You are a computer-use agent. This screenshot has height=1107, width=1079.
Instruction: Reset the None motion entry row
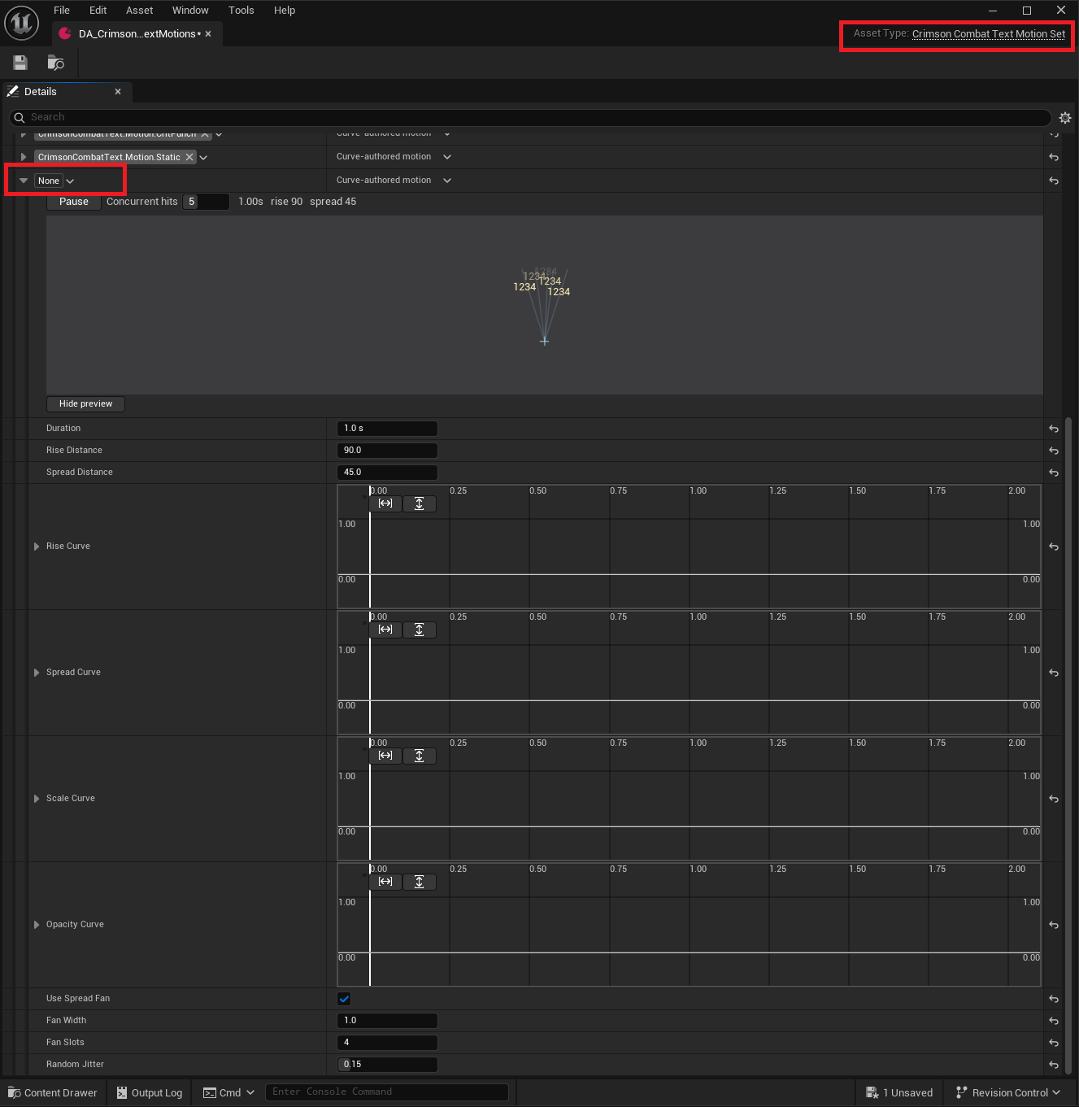pyautogui.click(x=1054, y=181)
